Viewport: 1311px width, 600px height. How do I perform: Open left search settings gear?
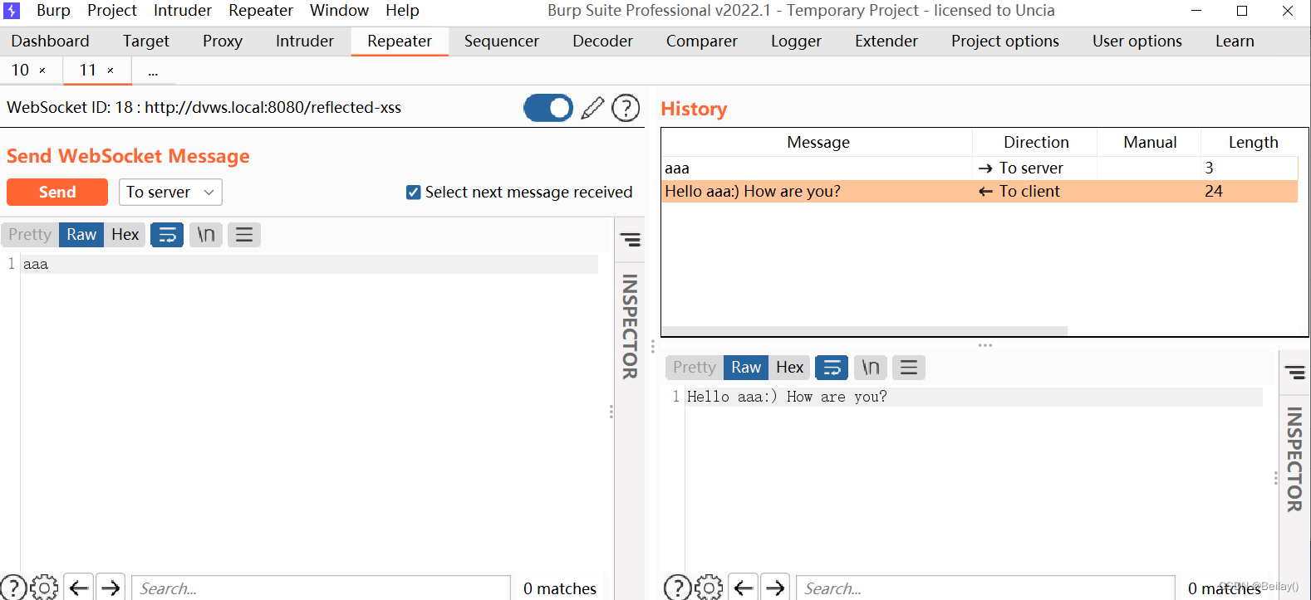tap(44, 588)
